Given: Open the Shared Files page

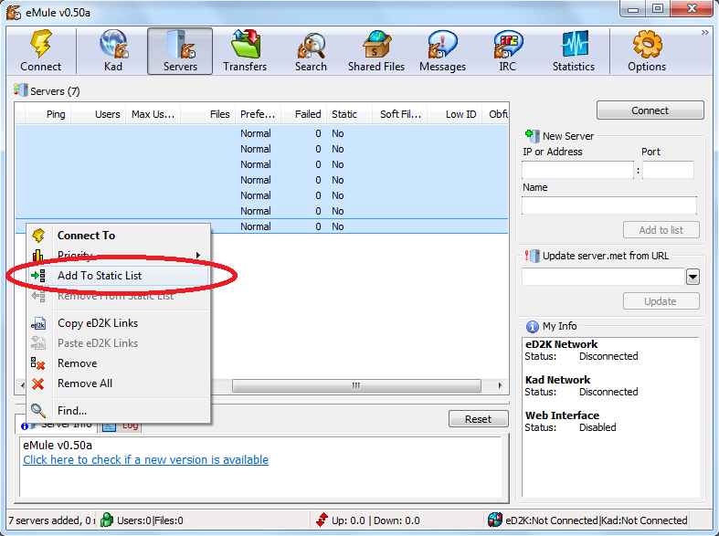Looking at the screenshot, I should coord(376,50).
